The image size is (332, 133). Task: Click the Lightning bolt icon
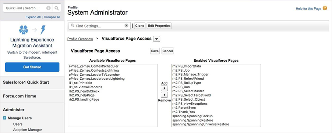click(43, 30)
